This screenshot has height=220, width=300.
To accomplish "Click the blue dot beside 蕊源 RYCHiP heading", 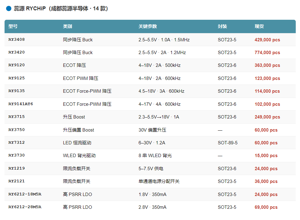I will (x=9, y=9).
